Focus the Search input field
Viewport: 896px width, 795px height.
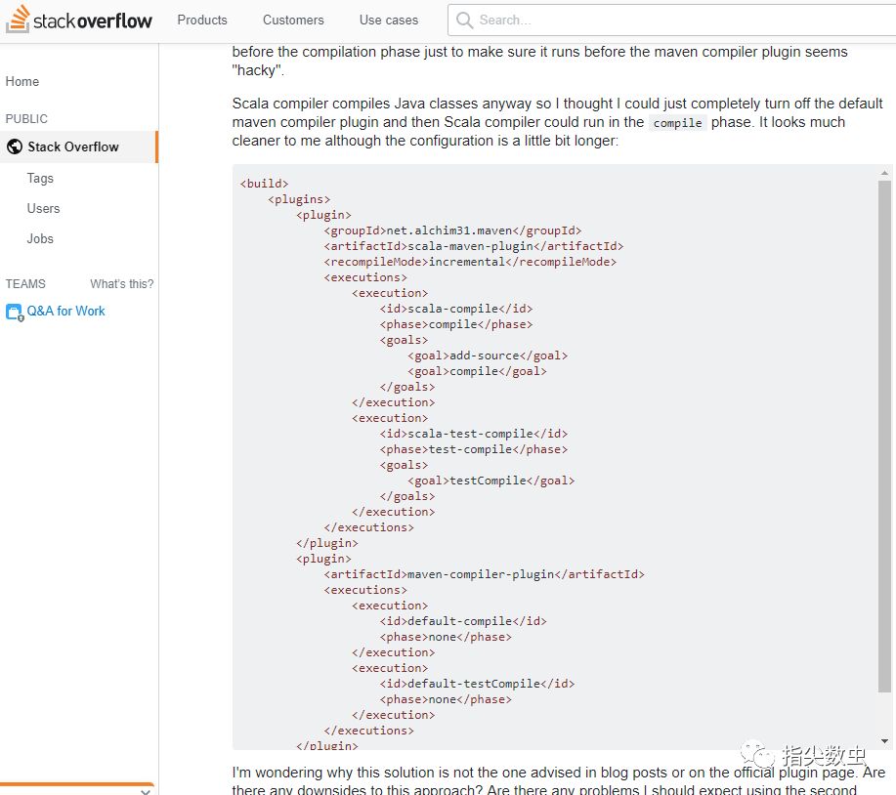tap(671, 20)
